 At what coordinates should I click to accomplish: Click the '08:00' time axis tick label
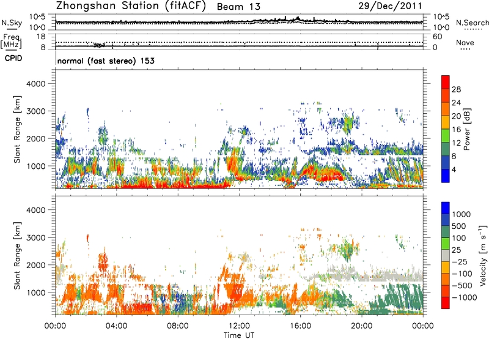178,326
